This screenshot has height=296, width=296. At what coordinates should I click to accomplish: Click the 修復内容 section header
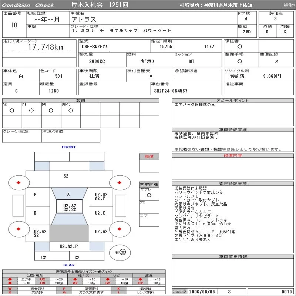(x=233, y=155)
